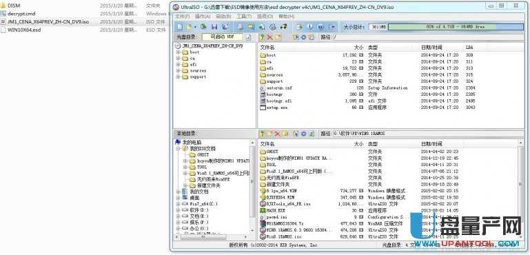The height and width of the screenshot is (255, 530).
Task: Open the 操作(A) menu
Action: tap(203, 17)
